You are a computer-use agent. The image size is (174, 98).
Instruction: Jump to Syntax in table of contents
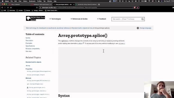click(28, 38)
